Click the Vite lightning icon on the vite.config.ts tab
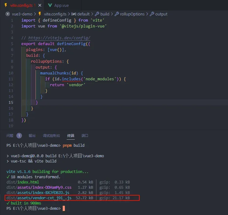 click(6, 5)
